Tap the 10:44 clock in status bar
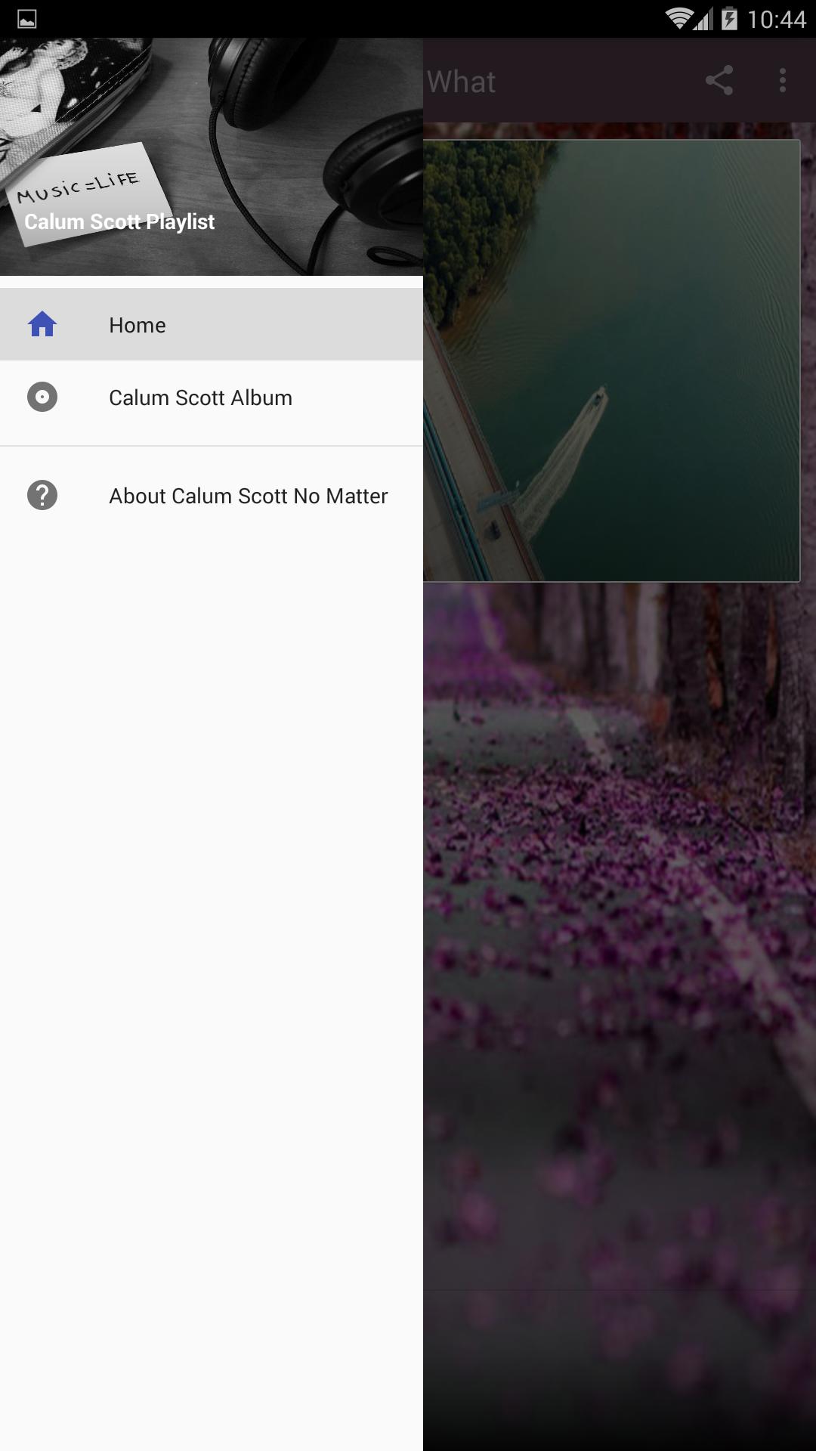Viewport: 816px width, 1451px height. click(x=777, y=19)
